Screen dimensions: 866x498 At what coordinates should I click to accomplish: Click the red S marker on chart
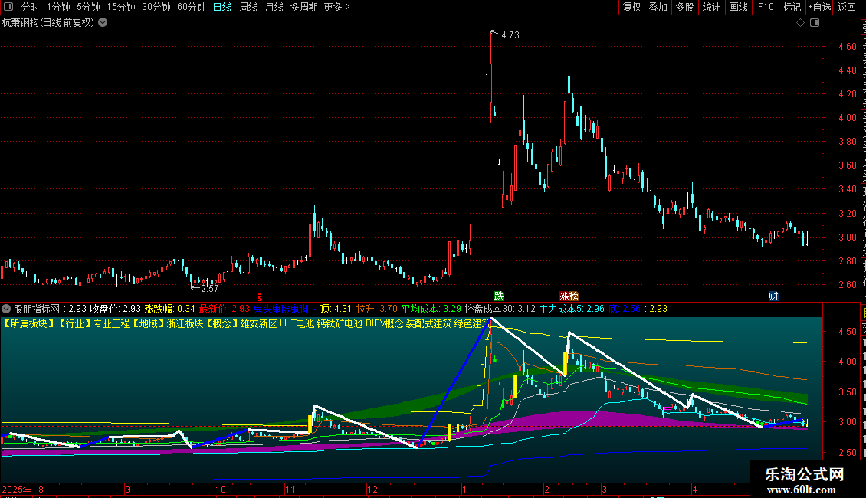[260, 297]
